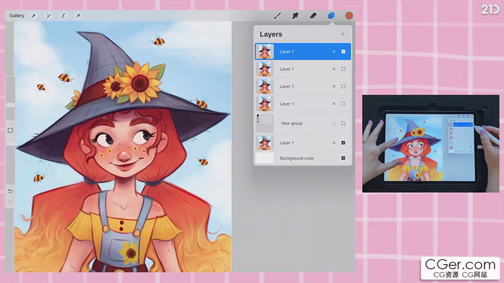
Task: Open the Actions wrench menu
Action: pyautogui.click(x=34, y=15)
